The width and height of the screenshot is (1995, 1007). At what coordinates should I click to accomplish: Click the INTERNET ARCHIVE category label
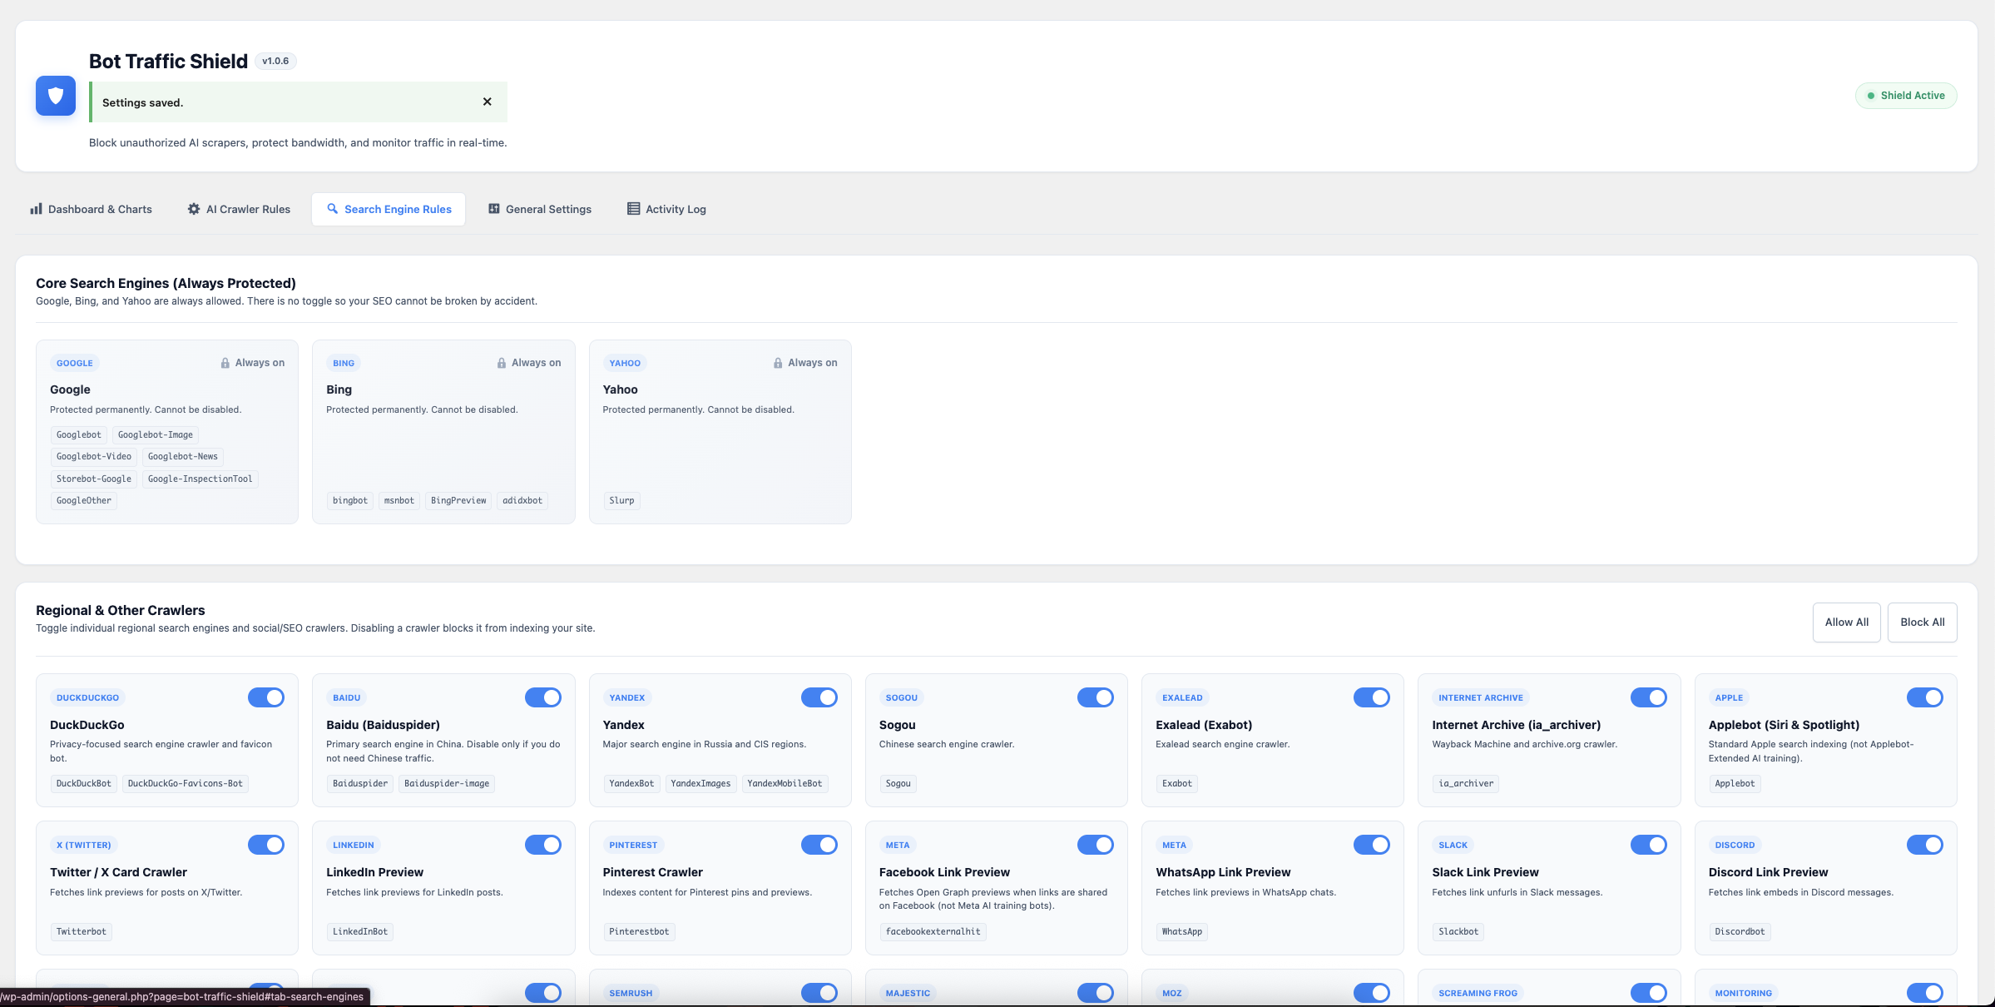point(1481,697)
